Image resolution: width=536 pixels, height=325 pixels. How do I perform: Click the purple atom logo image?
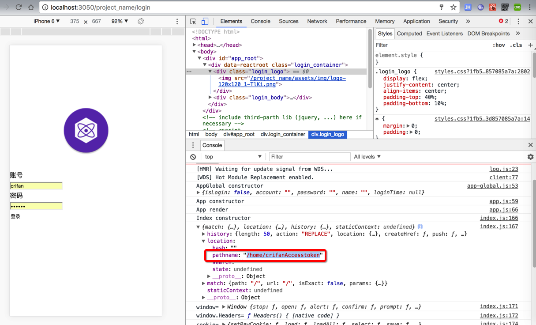point(86,130)
